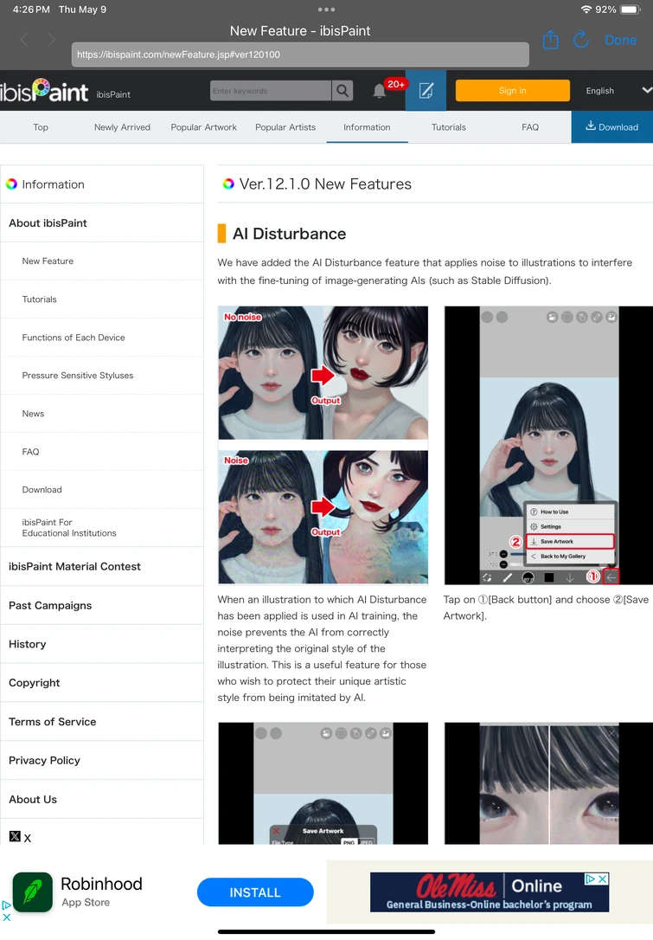Viewport: 653px width, 940px height.
Task: Focus the Enter keywords search field
Action: [271, 91]
